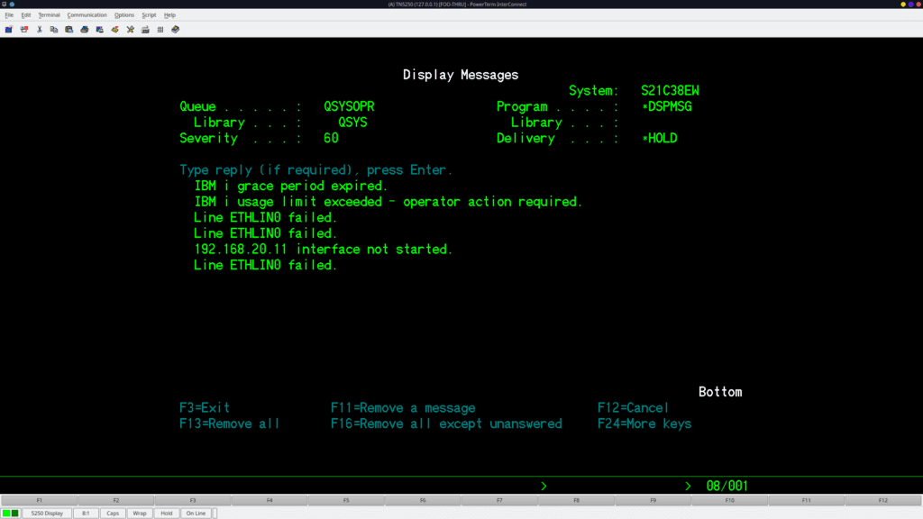923x519 pixels.
Task: Click F11=Remove a message hotspot
Action: point(403,408)
